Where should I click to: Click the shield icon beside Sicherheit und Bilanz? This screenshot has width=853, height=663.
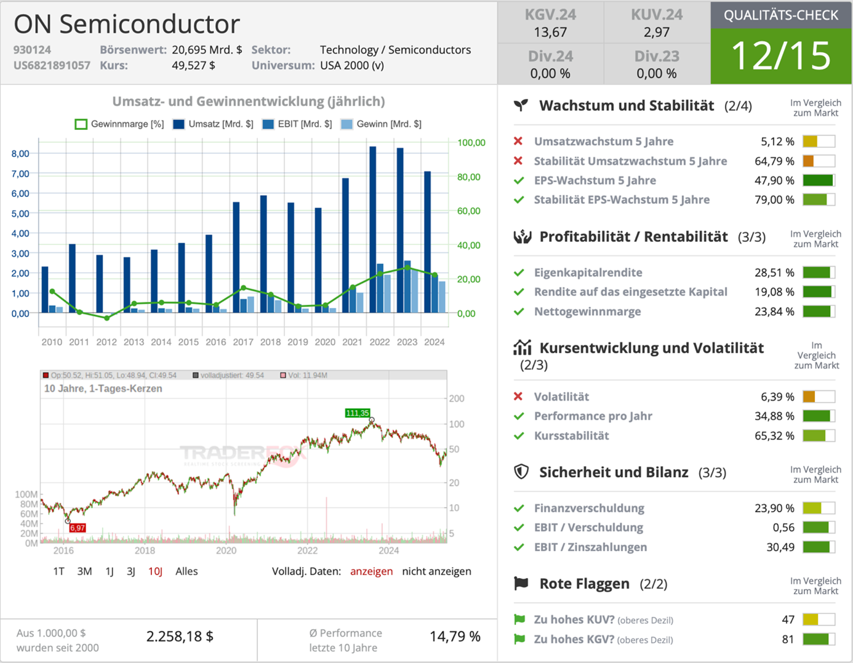pyautogui.click(x=521, y=472)
